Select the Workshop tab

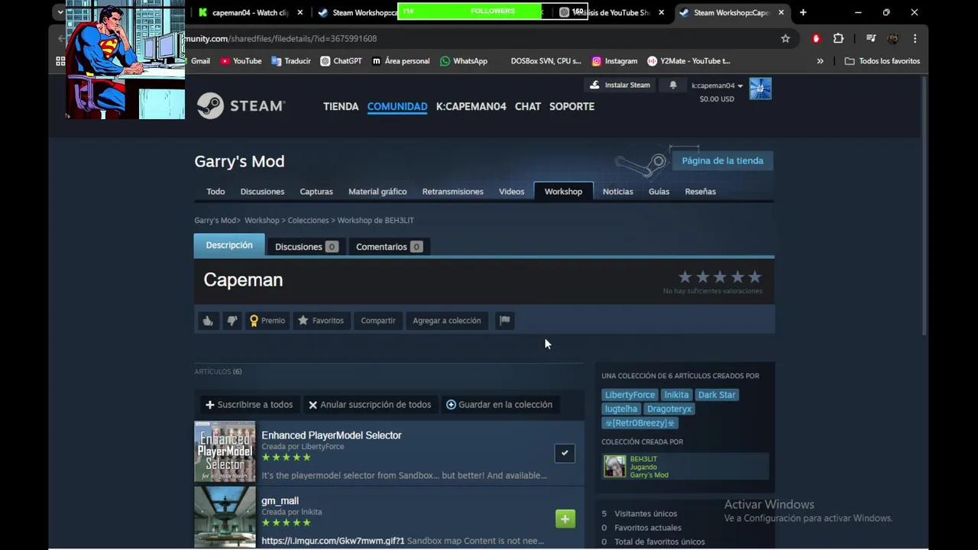point(563,192)
